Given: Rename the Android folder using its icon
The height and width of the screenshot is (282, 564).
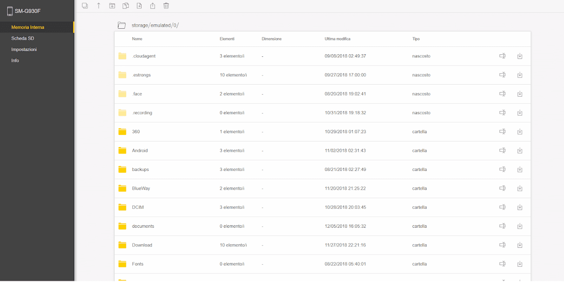Looking at the screenshot, I should [502, 151].
